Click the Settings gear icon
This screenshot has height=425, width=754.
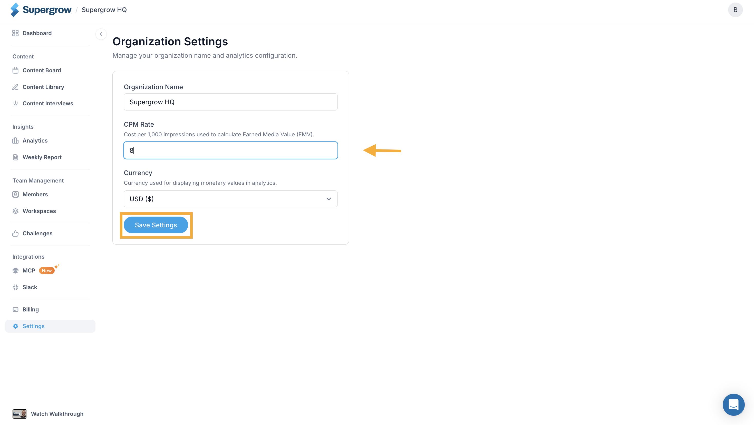tap(15, 326)
